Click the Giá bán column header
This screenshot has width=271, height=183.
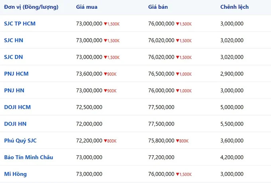(158, 7)
